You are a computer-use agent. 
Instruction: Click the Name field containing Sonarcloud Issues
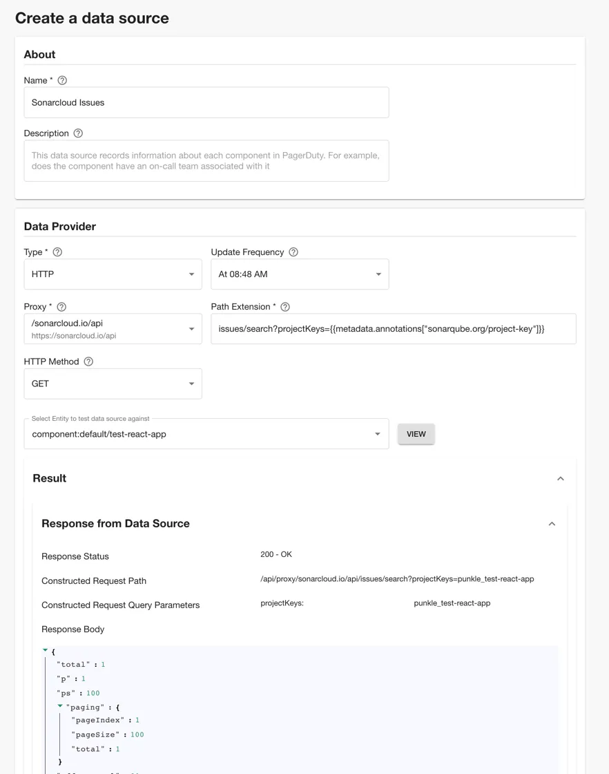(206, 102)
